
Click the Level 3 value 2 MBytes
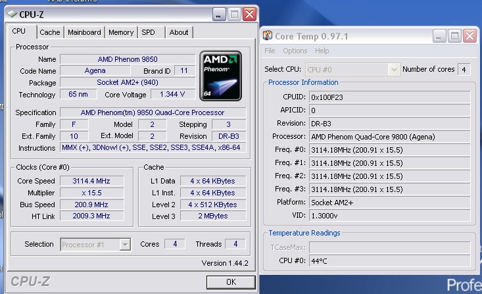[x=213, y=216]
